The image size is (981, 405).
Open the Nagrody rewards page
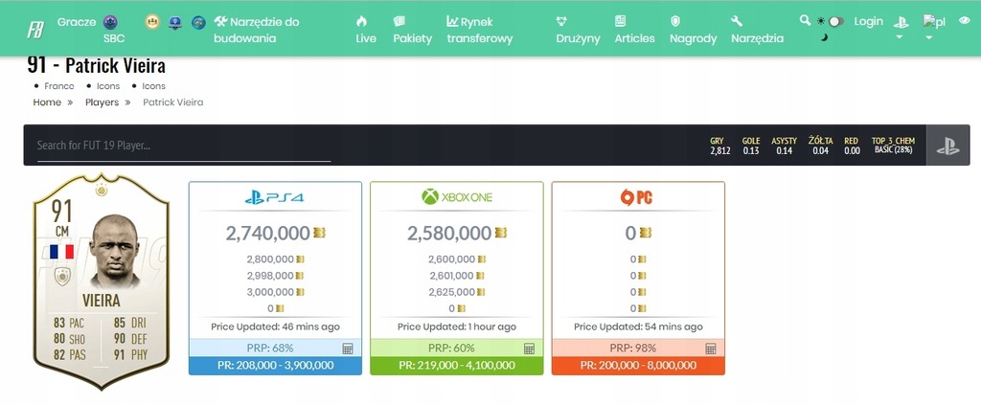[x=694, y=38]
